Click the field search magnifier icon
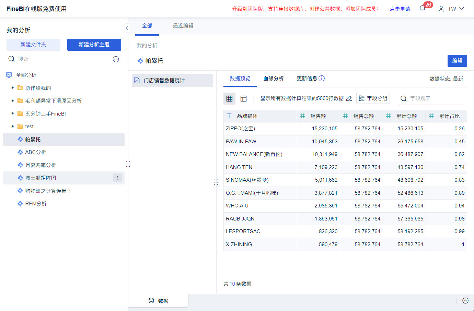Screen dimensions: 474x311 [x=404, y=99]
